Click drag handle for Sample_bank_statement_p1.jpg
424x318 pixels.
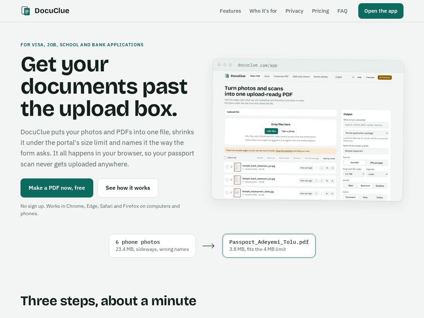coord(231,167)
